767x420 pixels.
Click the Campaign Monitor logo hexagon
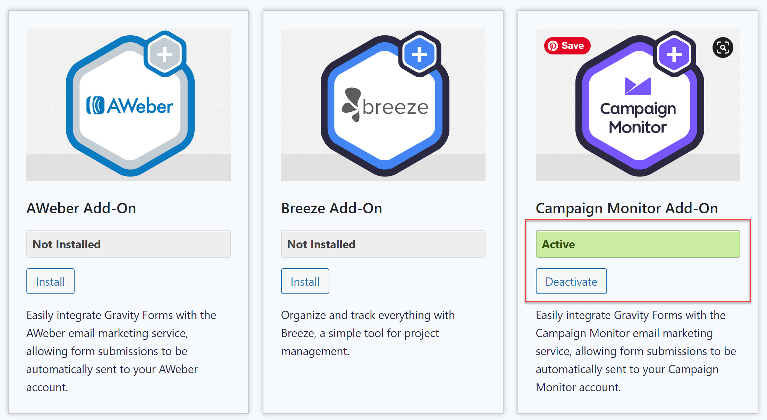tap(640, 106)
